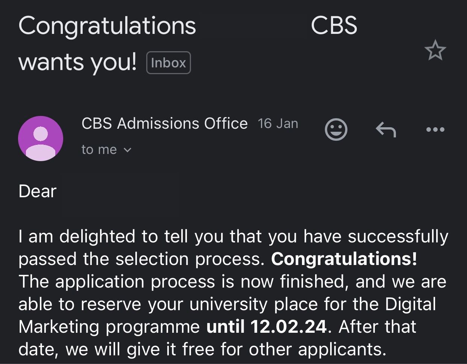Expand recipient details chevron beside "to me"
467x364 pixels.
click(x=127, y=150)
